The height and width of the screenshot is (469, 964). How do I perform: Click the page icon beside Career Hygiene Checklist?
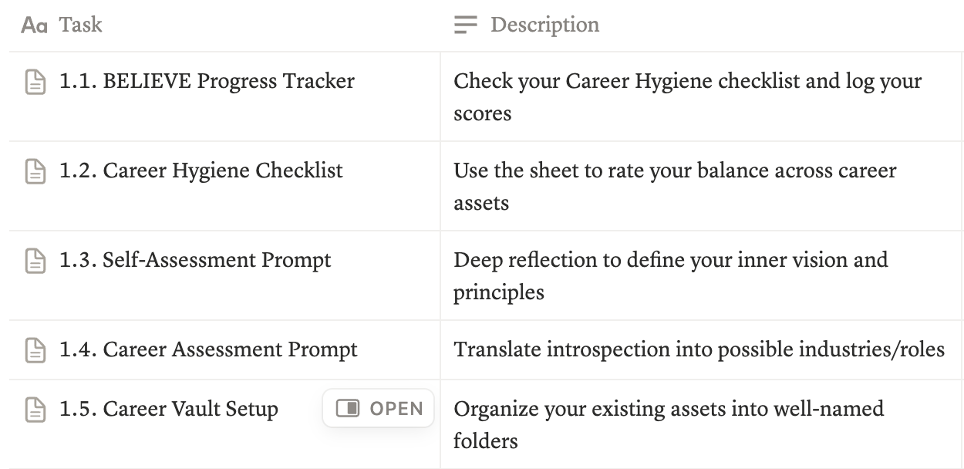[x=35, y=171]
